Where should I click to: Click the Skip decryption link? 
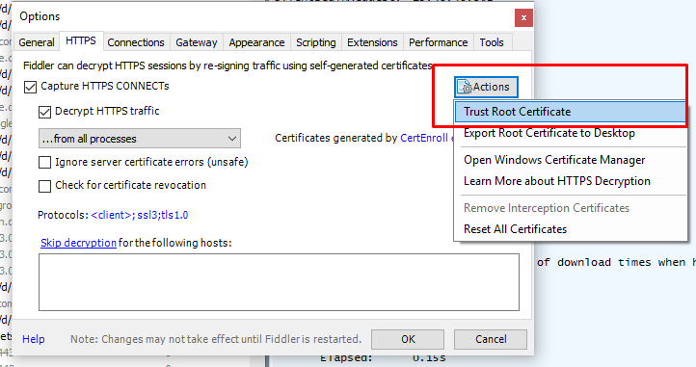78,243
